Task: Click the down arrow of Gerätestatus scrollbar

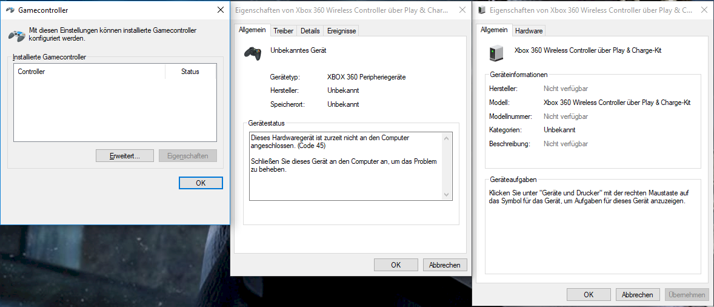Action: coord(446,195)
